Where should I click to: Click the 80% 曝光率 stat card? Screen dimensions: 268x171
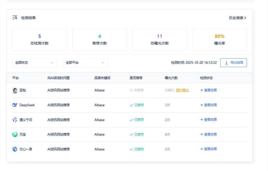coord(219,39)
